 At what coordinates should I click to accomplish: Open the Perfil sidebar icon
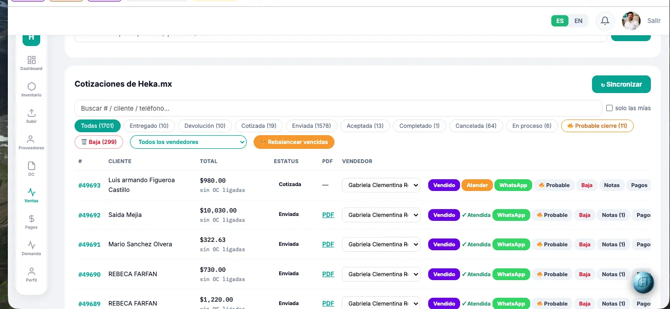coord(31,274)
